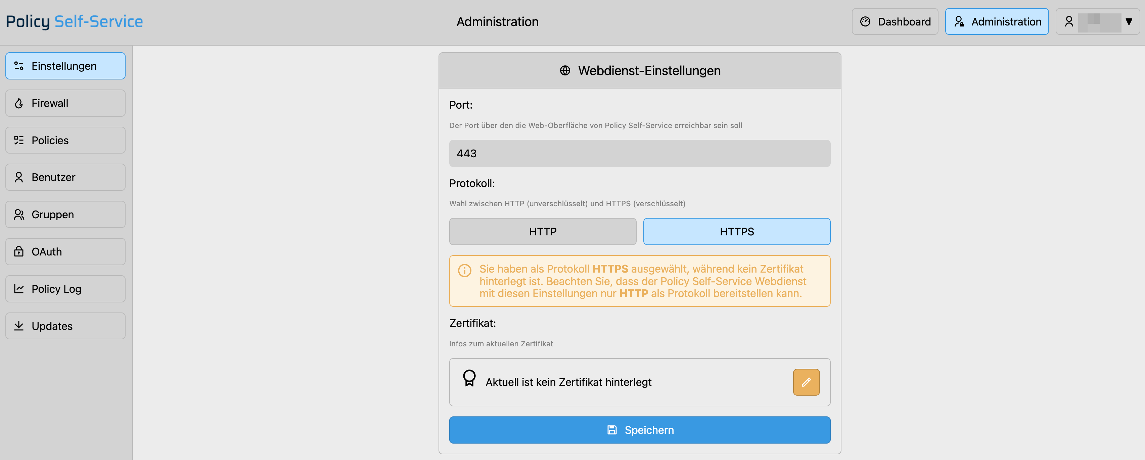Click the sliders icon beside Einstellungen
Image resolution: width=1145 pixels, height=460 pixels.
point(19,66)
